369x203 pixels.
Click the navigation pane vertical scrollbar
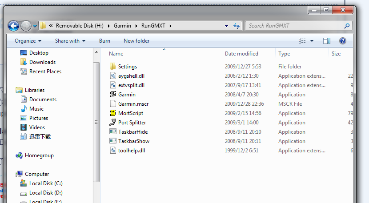pyautogui.click(x=96, y=122)
